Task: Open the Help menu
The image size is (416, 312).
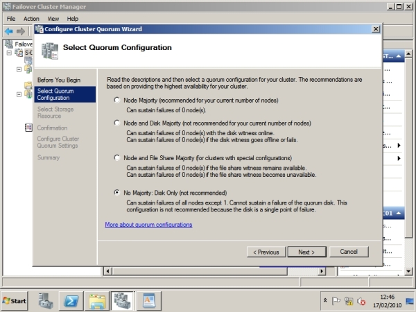Action: (72, 19)
